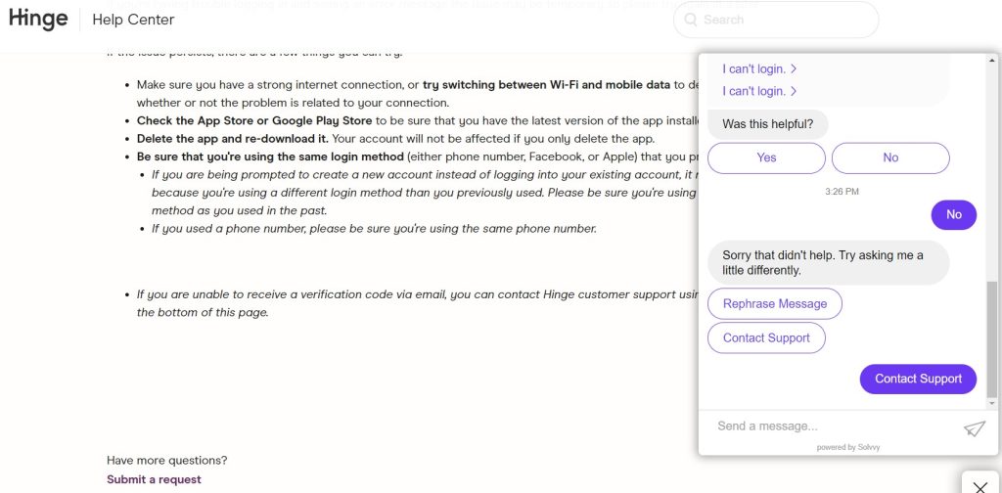Viewport: 1002px width, 493px height.
Task: Close the chat widget with the X
Action: [980, 483]
